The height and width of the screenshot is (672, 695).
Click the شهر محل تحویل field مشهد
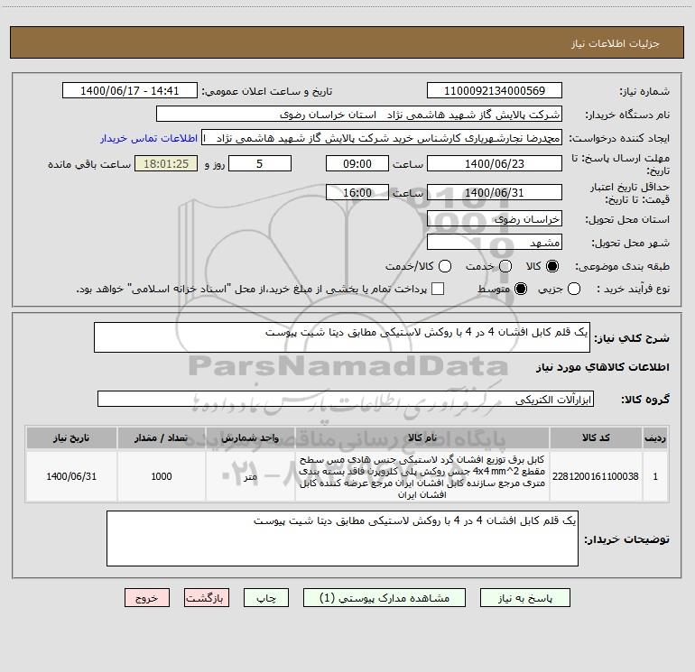[x=495, y=242]
